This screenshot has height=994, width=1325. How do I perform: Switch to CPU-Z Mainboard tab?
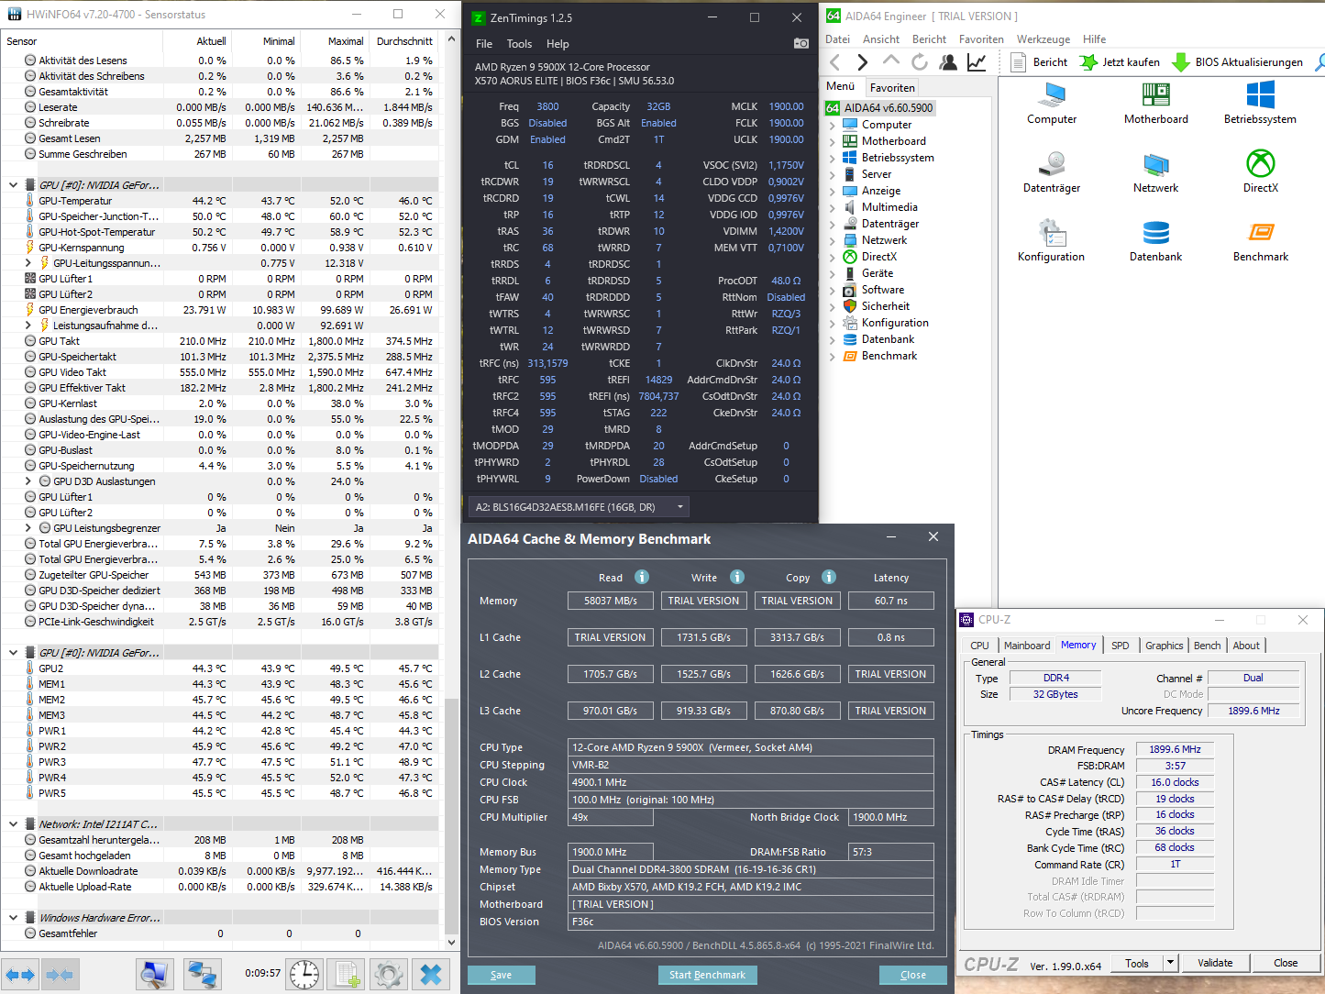pyautogui.click(x=1027, y=646)
